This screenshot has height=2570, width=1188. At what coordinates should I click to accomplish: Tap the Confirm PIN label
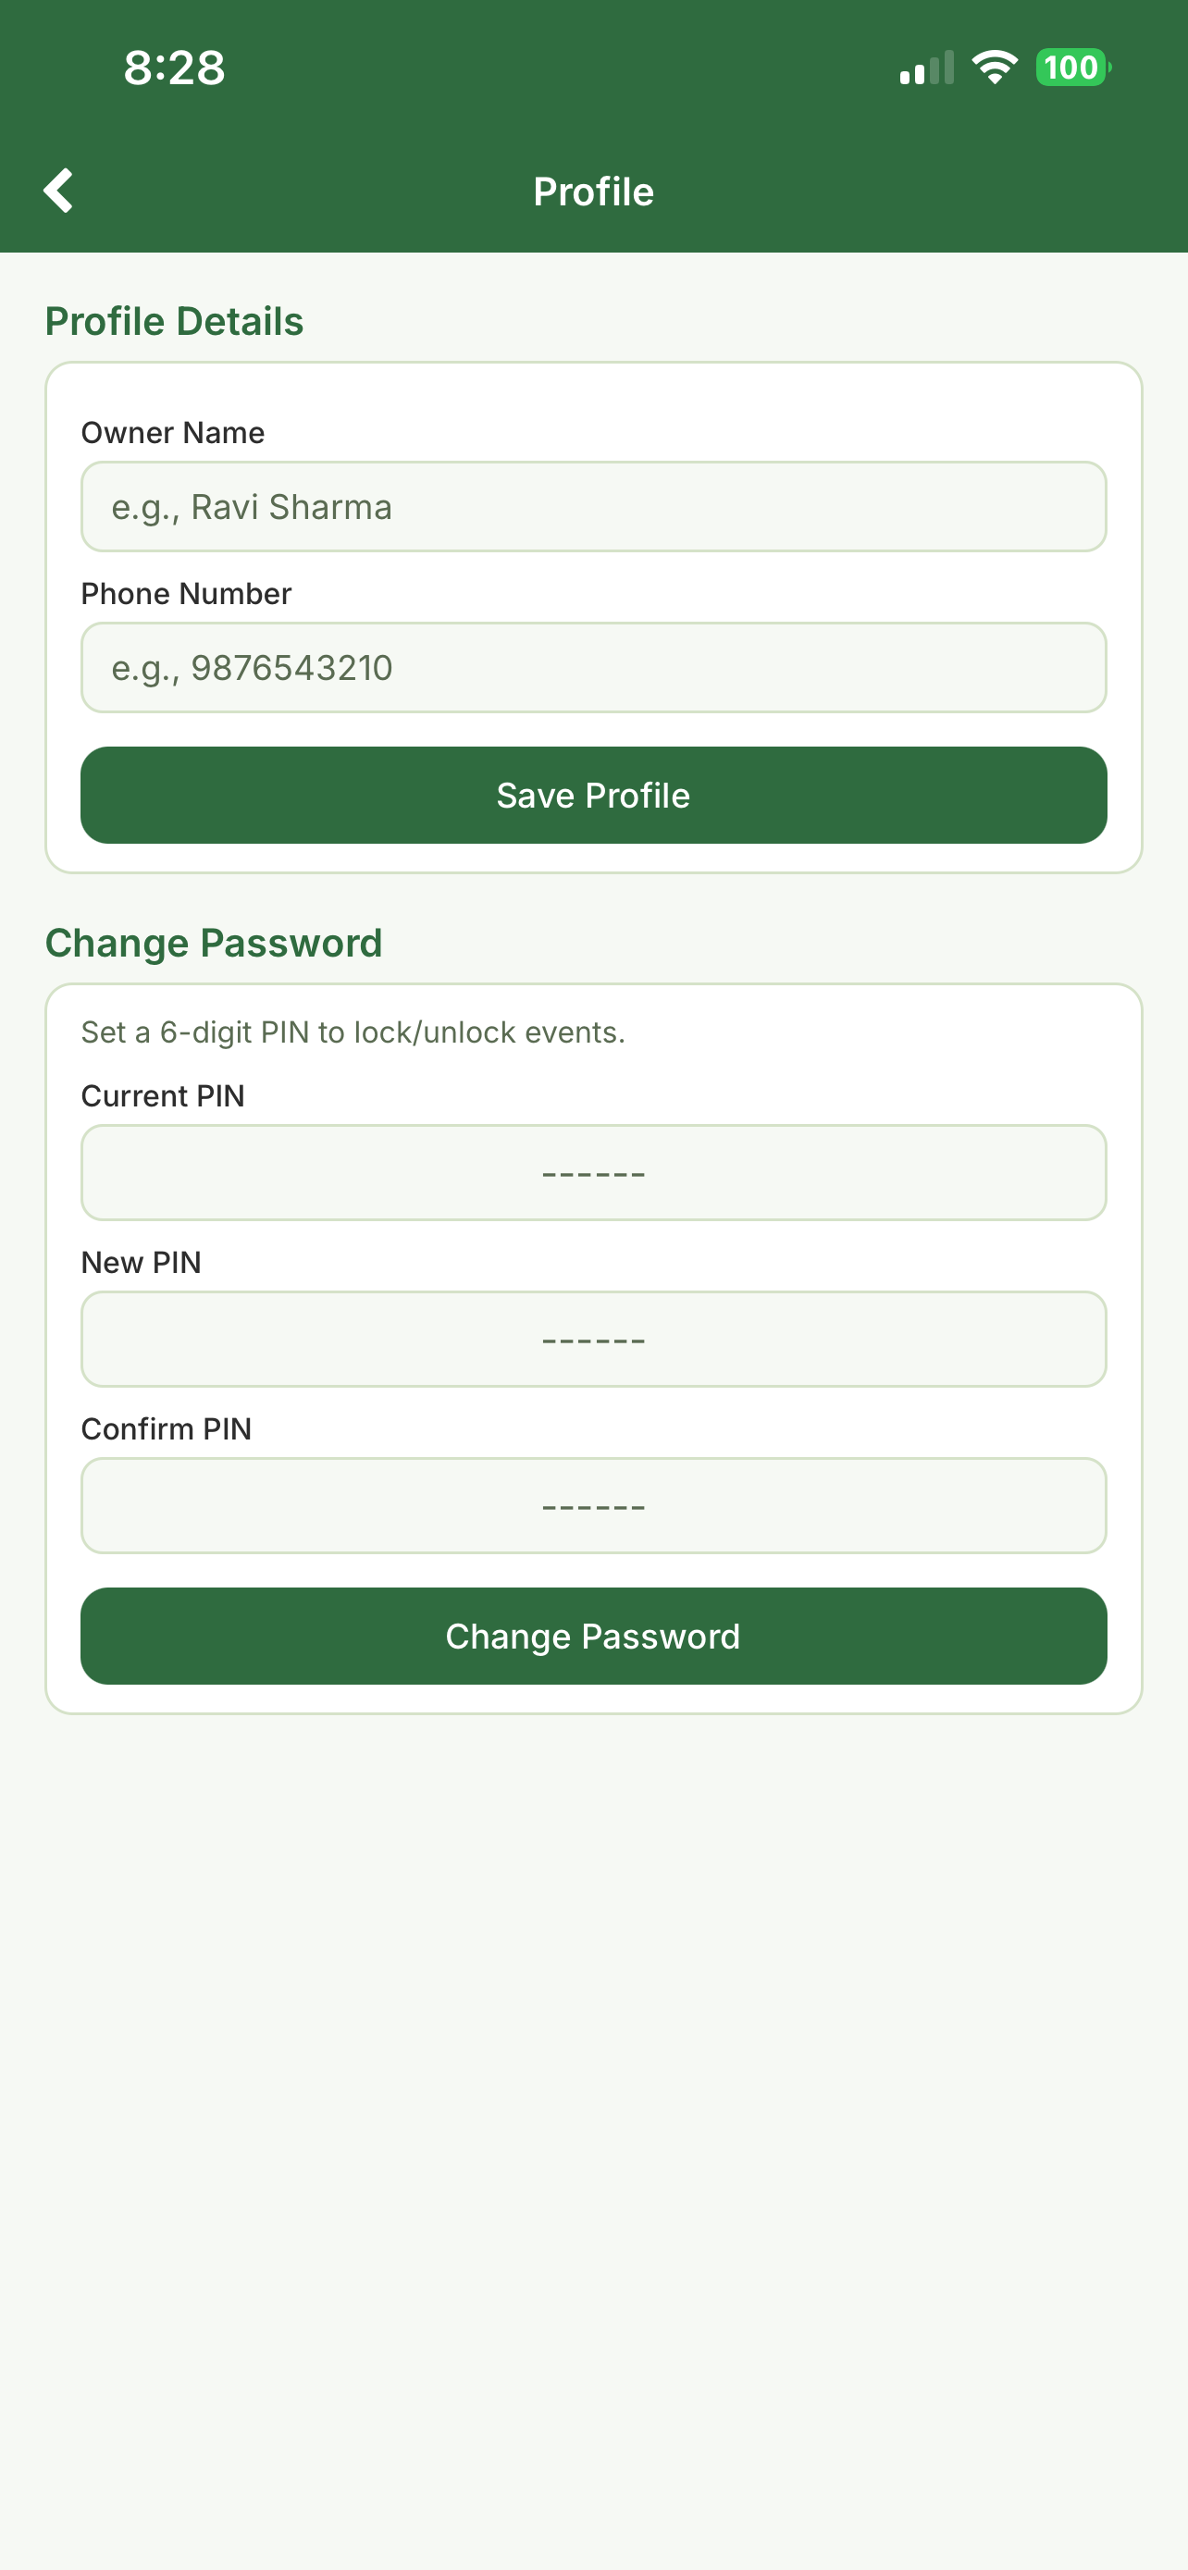coord(167,1428)
